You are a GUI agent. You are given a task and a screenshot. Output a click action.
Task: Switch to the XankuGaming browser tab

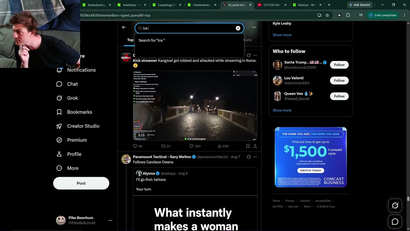click(96, 5)
